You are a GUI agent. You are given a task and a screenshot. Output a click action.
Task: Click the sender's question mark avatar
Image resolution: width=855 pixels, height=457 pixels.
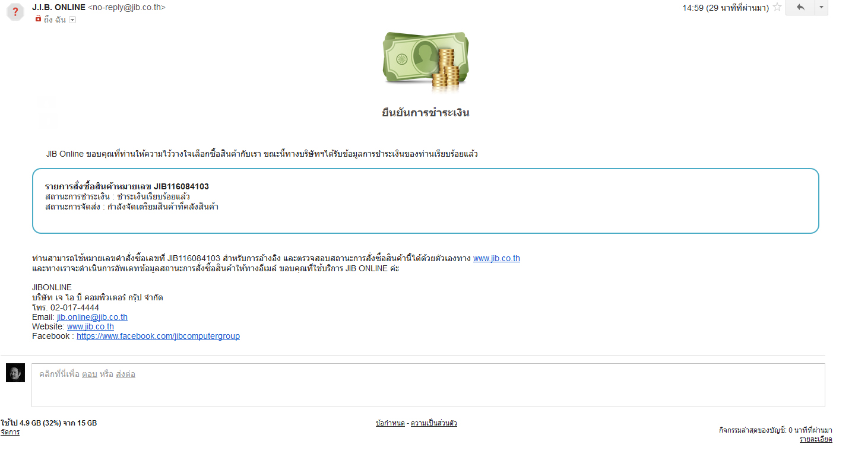click(15, 12)
